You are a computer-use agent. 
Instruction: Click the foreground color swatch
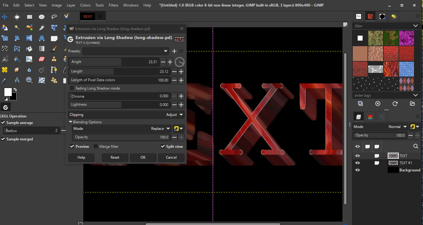point(8,92)
